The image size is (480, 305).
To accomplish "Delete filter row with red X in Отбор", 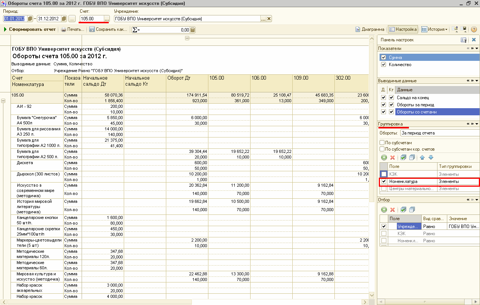I will [x=392, y=210].
